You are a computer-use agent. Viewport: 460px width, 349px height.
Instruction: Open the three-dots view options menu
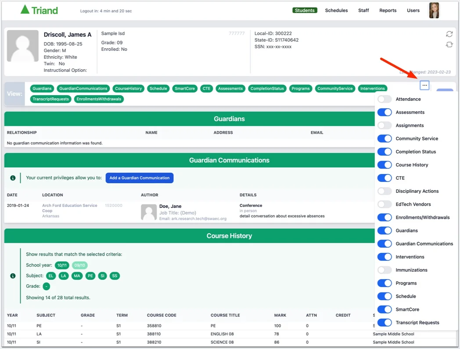tap(424, 85)
